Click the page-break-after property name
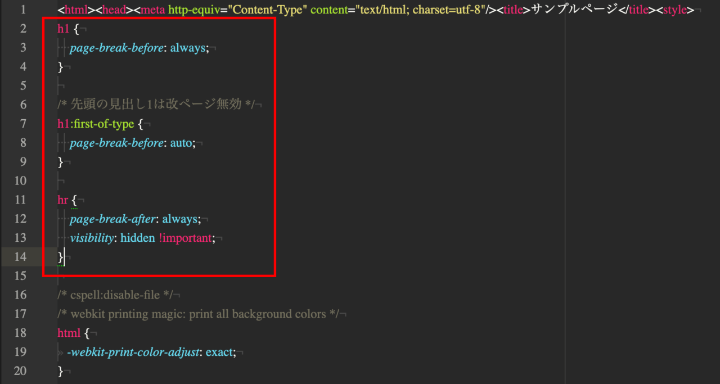 (113, 219)
